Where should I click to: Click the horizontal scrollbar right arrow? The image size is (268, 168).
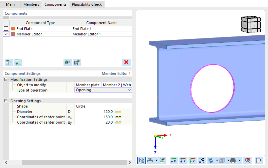click(x=130, y=162)
